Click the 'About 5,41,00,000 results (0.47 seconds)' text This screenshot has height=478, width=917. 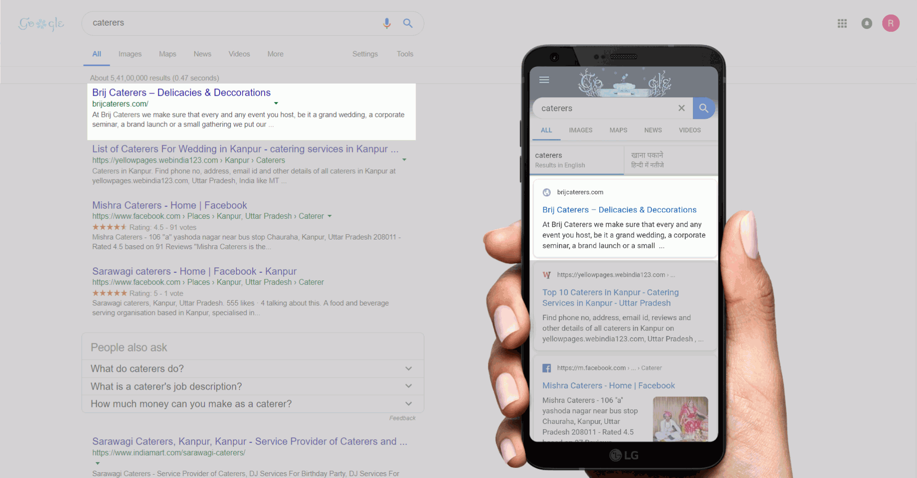[x=155, y=78]
